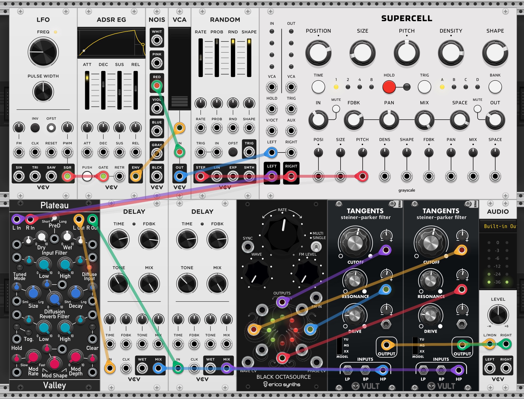Screen dimensions: 524x399
Task: Click the VCA level slider display
Action: point(180,69)
